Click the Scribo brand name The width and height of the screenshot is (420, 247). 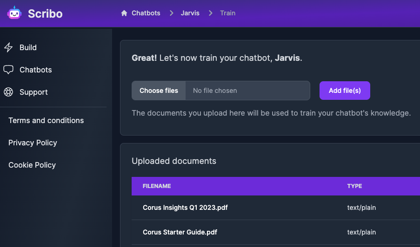point(45,13)
